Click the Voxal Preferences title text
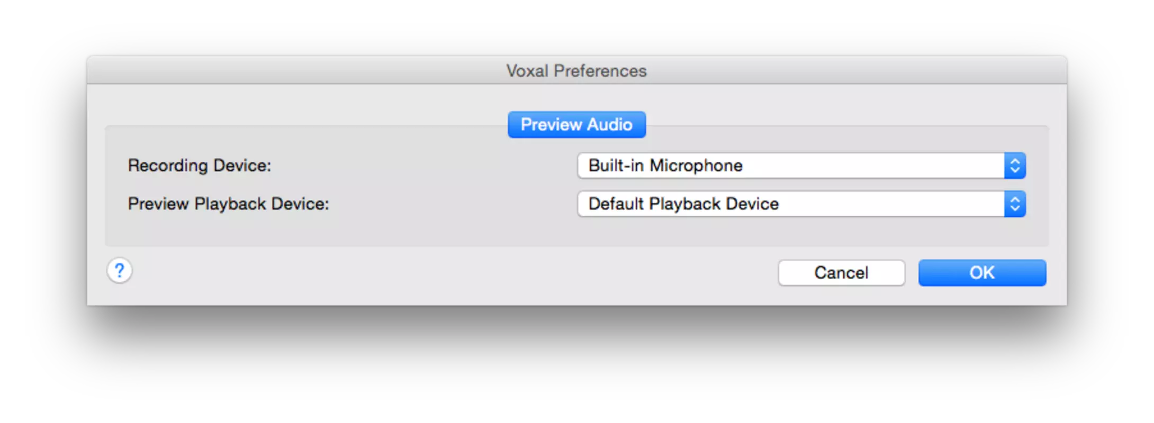1154x423 pixels. tap(576, 71)
